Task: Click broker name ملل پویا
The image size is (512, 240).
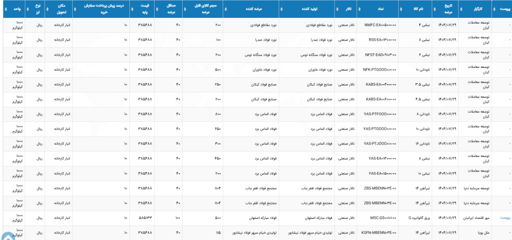Action: 485,233
